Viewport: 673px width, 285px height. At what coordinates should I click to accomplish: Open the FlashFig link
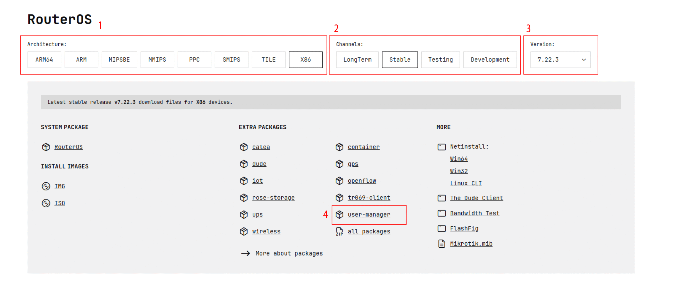point(464,228)
